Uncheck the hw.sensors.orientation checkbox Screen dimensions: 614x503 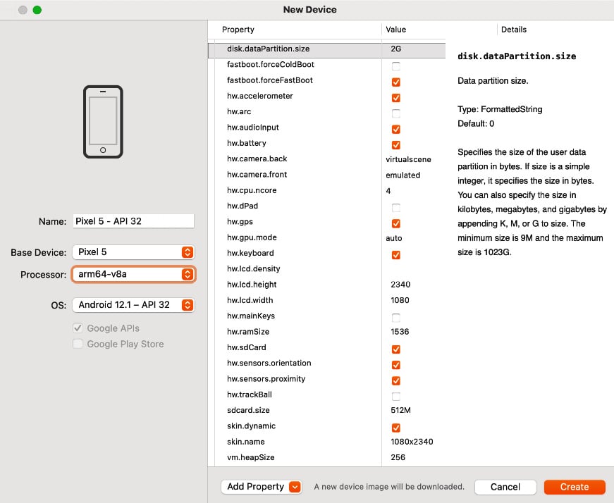point(396,365)
